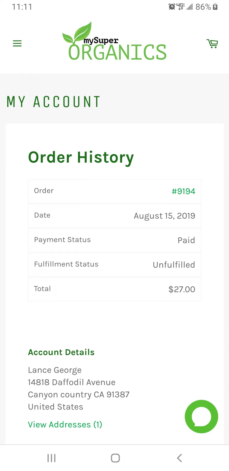Select the Payment Status Paid row

[x=114, y=240]
